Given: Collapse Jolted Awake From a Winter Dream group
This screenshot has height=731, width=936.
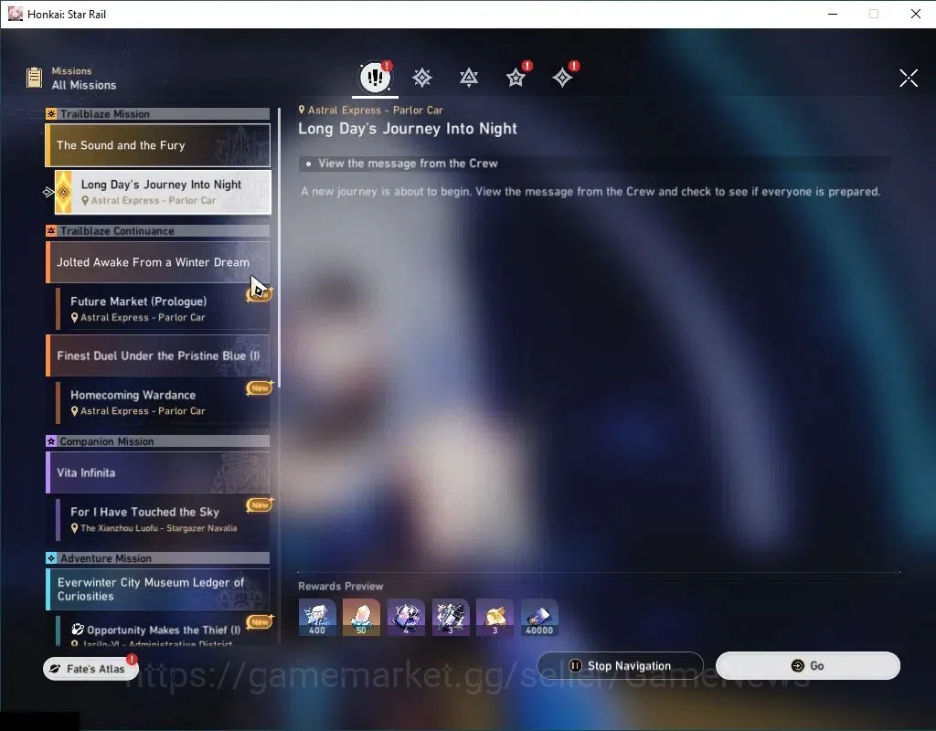Looking at the screenshot, I should pyautogui.click(x=157, y=262).
